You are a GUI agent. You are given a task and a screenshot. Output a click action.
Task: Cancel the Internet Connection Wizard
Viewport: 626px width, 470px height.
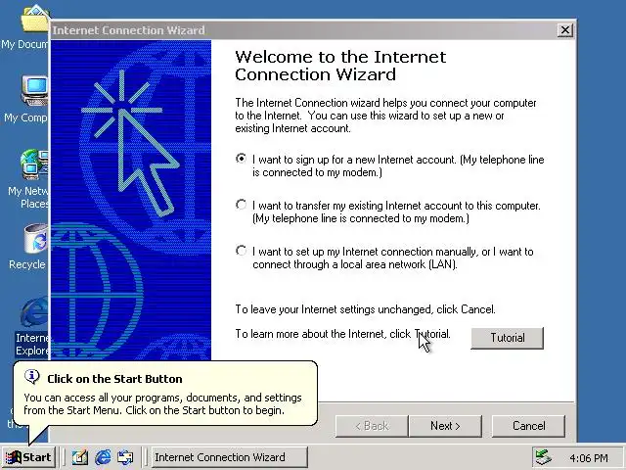tap(528, 426)
